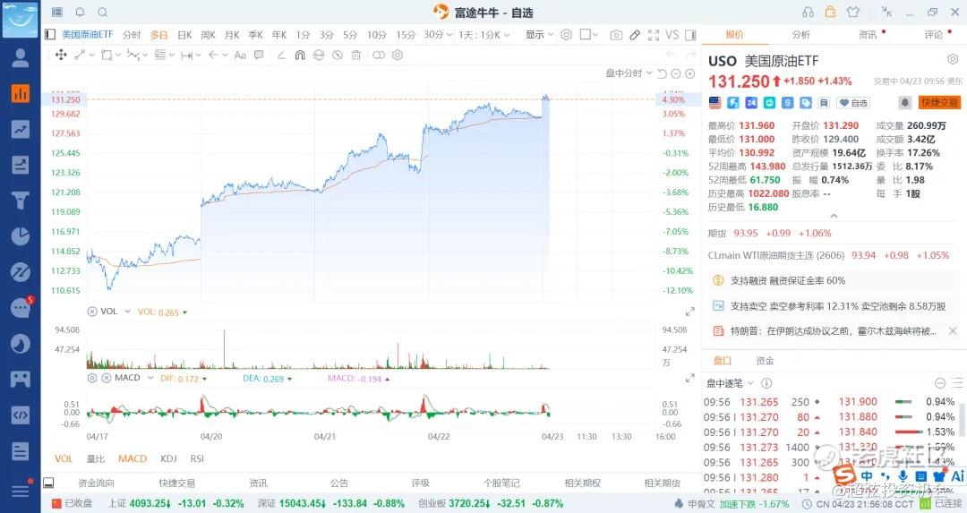The width and height of the screenshot is (967, 513).
Task: Open the sidebar icon with five notifications
Action: tap(21, 306)
